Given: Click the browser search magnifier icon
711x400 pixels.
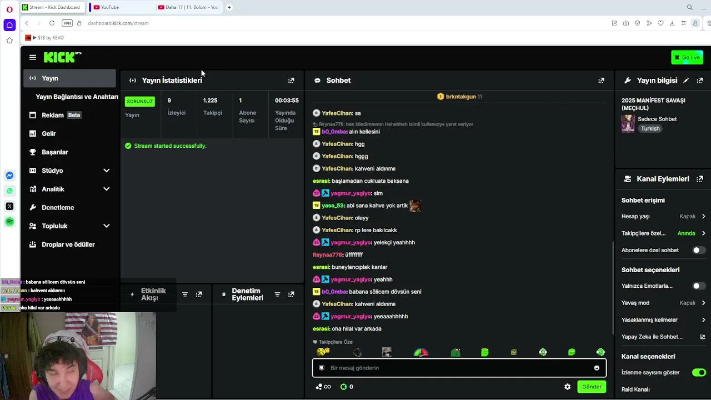Looking at the screenshot, I should (690, 7).
